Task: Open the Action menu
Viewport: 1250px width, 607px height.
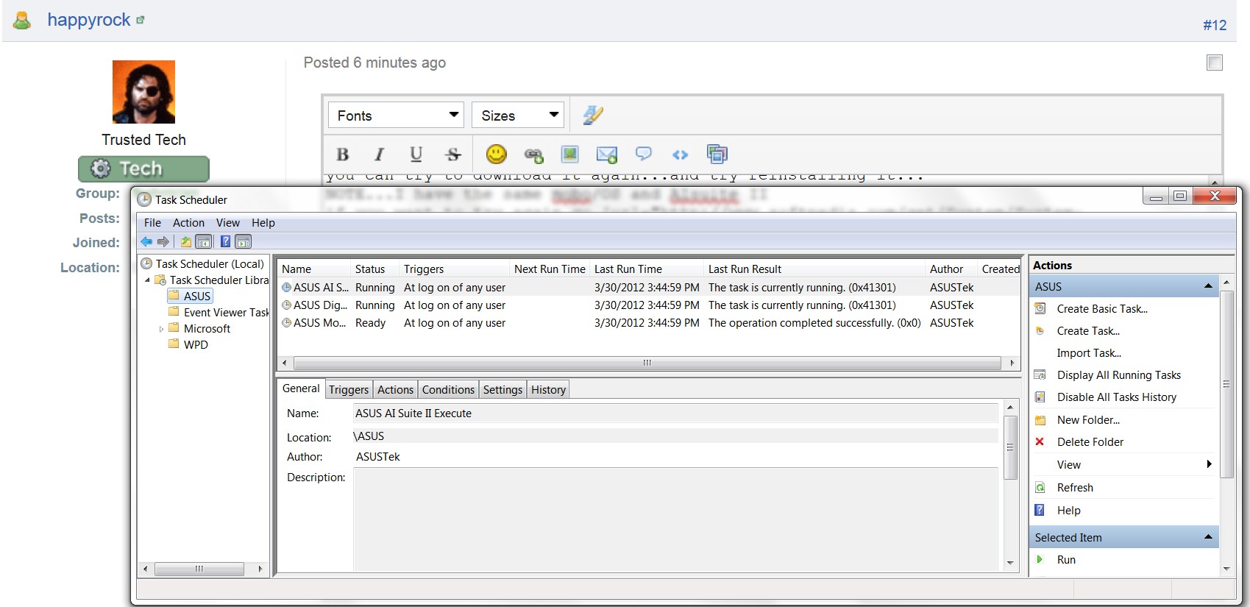Action: pos(188,223)
